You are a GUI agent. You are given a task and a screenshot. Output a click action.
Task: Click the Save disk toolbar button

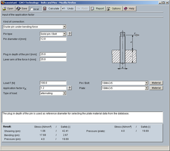(x=22, y=9)
